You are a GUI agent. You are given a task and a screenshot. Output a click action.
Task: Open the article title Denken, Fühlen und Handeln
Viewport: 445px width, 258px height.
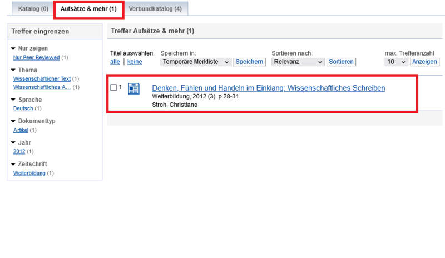point(268,88)
